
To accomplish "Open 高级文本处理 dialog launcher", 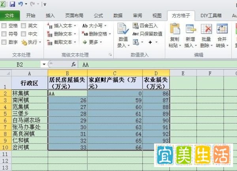I will pos(111,55).
